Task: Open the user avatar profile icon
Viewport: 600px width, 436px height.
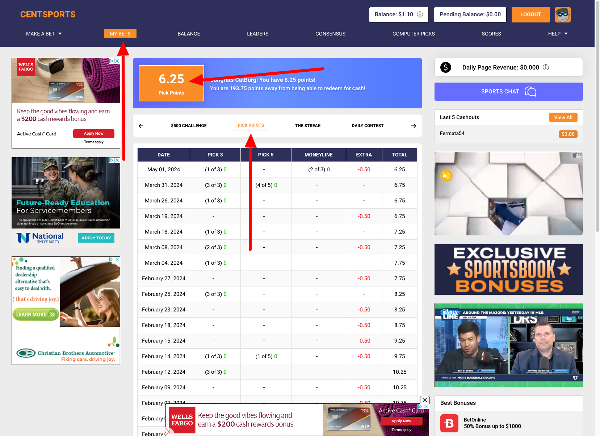Action: 563,15
